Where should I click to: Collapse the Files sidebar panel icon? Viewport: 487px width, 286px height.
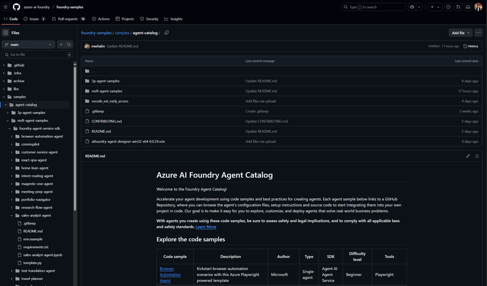(6, 32)
